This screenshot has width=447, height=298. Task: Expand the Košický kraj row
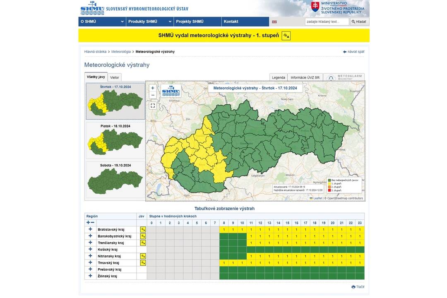coord(90,249)
